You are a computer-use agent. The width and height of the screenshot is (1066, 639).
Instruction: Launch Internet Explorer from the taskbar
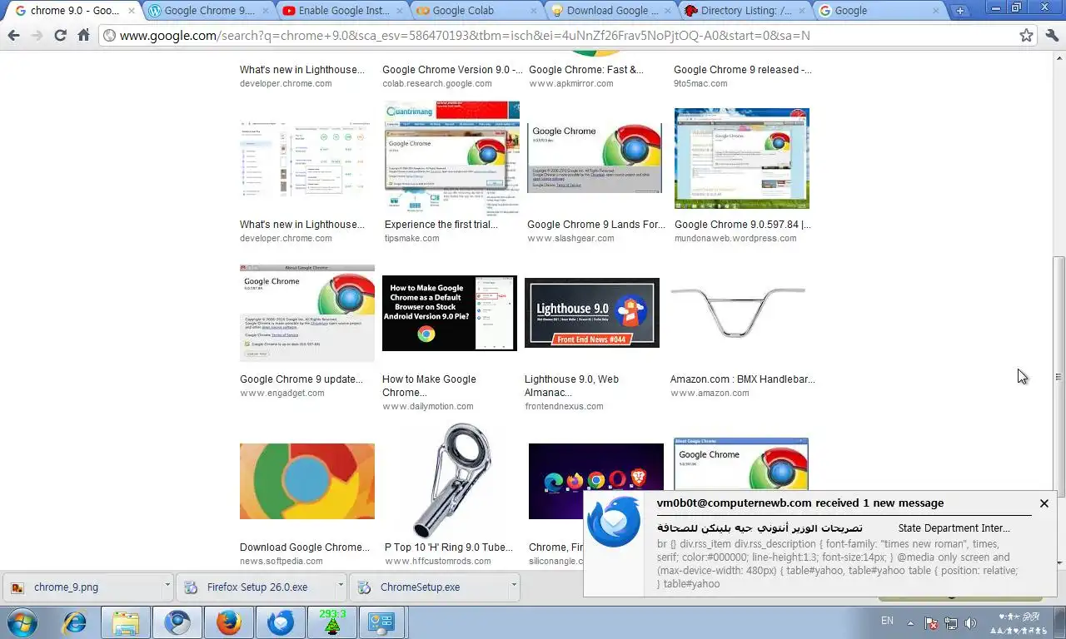pyautogui.click(x=76, y=622)
